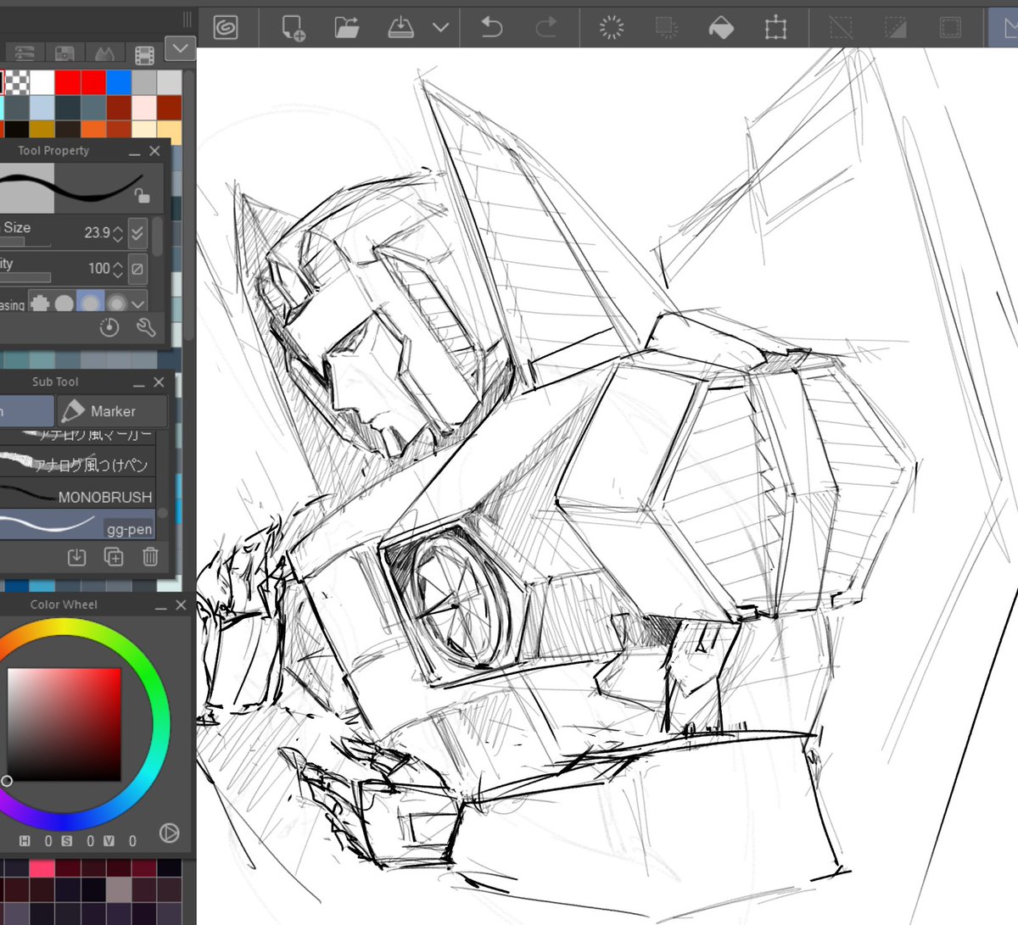The width and height of the screenshot is (1018, 925).
Task: Create a new canvas document
Action: pos(293,28)
